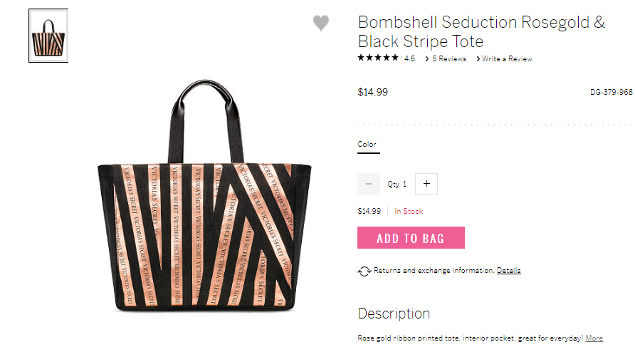Add item to favorites with heart icon
635x347 pixels.
321,23
